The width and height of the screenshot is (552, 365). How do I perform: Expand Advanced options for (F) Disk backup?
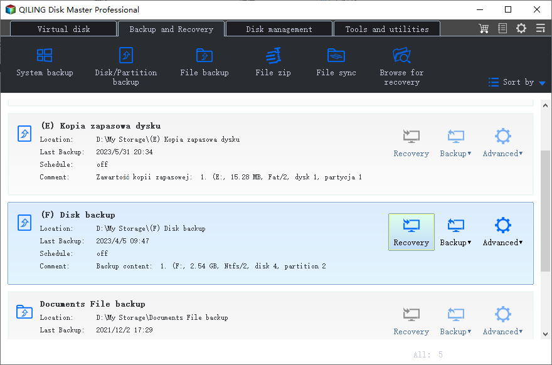pyautogui.click(x=502, y=232)
